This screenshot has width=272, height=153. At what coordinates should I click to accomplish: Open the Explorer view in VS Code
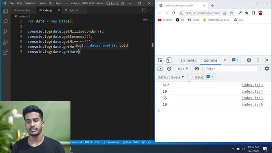(x=6, y=11)
